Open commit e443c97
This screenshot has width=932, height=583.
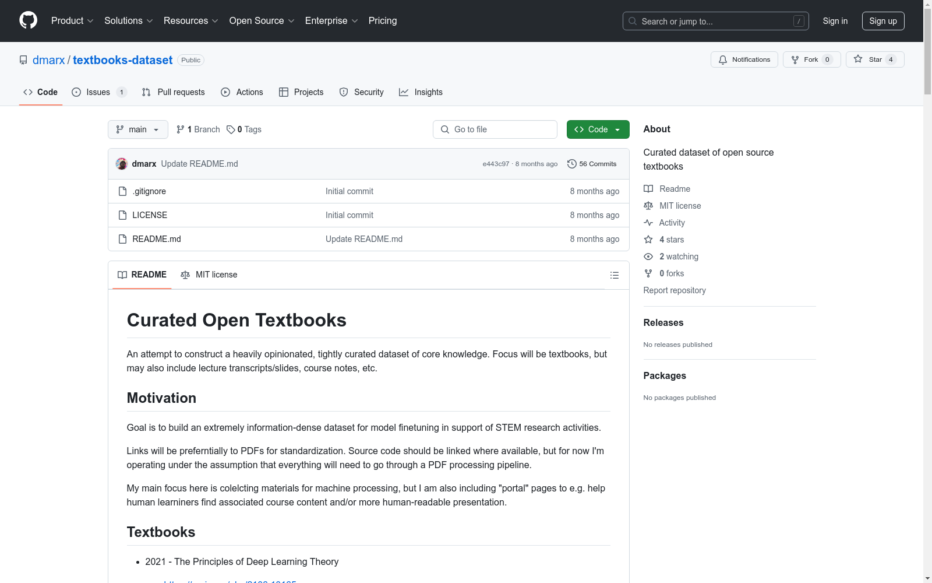(x=496, y=164)
